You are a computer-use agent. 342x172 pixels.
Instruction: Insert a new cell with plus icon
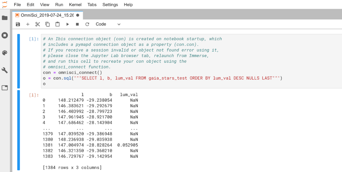click(28, 24)
